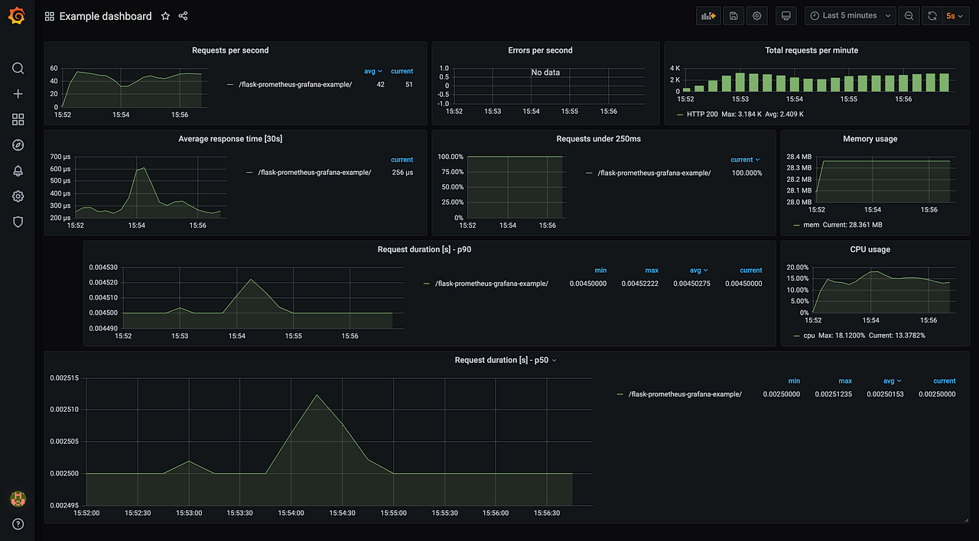
Task: Select the Add panel icon in top toolbar
Action: [x=708, y=15]
